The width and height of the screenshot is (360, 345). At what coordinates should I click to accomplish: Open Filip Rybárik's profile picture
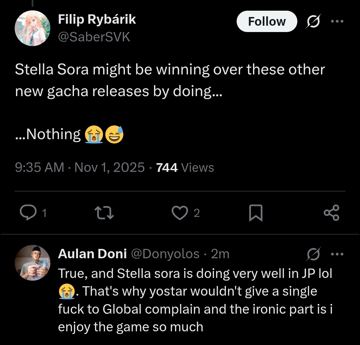[x=32, y=28]
